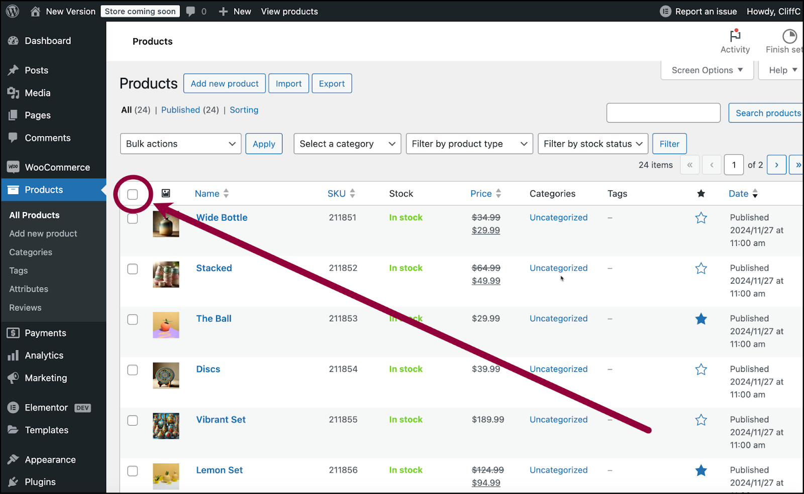This screenshot has height=494, width=804.
Task: Focus the search products input field
Action: tap(663, 113)
